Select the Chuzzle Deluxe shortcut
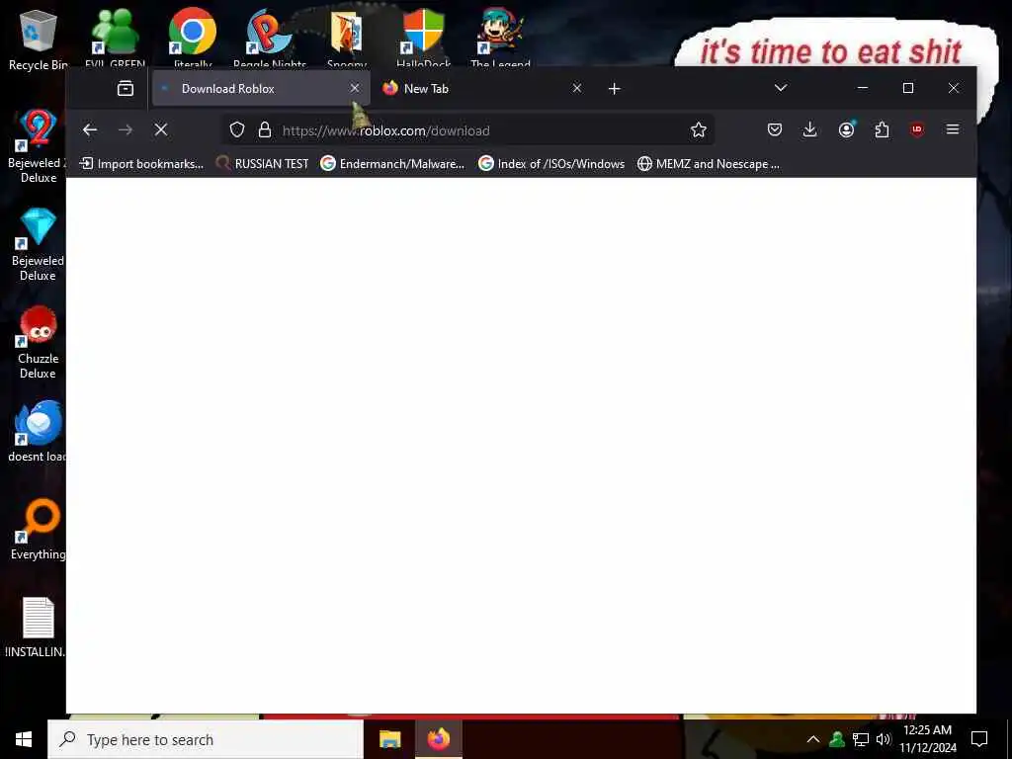Screen dimensions: 1012x759 38,342
